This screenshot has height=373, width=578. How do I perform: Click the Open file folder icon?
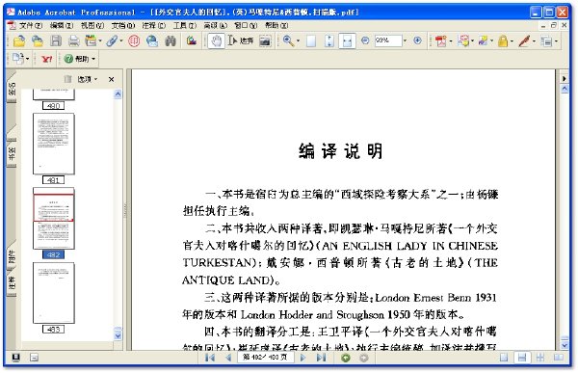[19, 40]
